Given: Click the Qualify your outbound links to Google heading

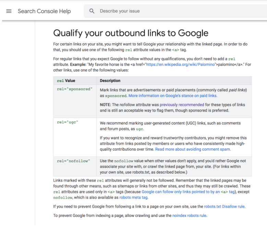Looking at the screenshot, I should pyautogui.click(x=131, y=33).
